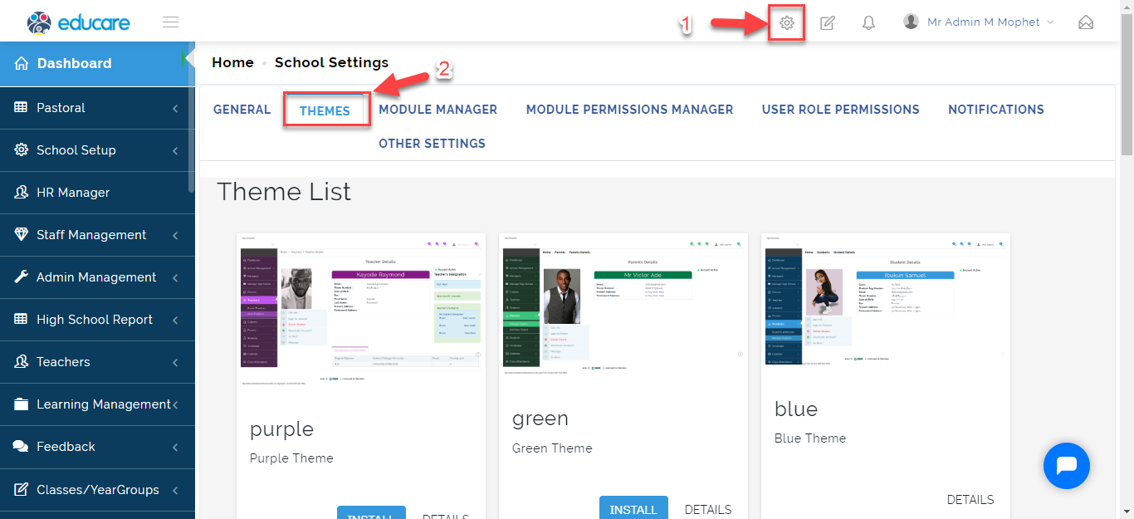
Task: Open the live chat bubble button
Action: pos(1067,466)
